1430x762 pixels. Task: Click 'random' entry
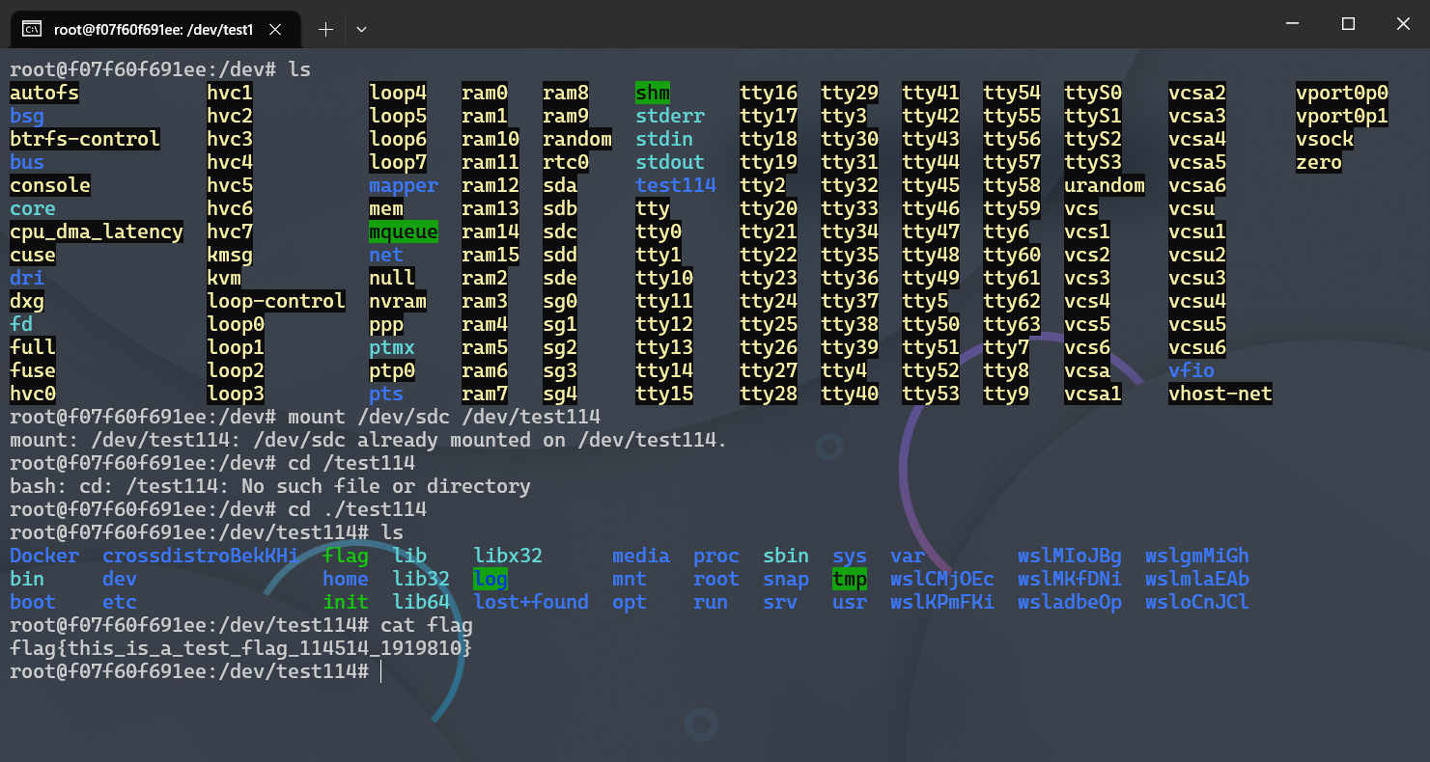pos(577,139)
